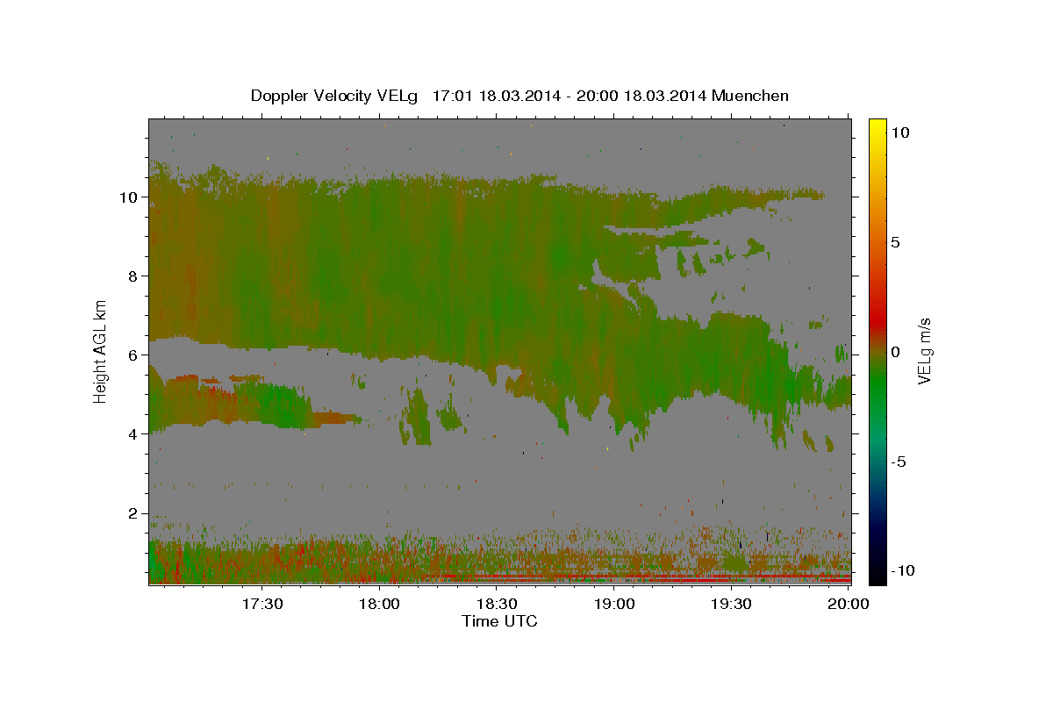The height and width of the screenshot is (702, 1053).
Task: Click the height label '10' on y-axis
Action: [127, 197]
